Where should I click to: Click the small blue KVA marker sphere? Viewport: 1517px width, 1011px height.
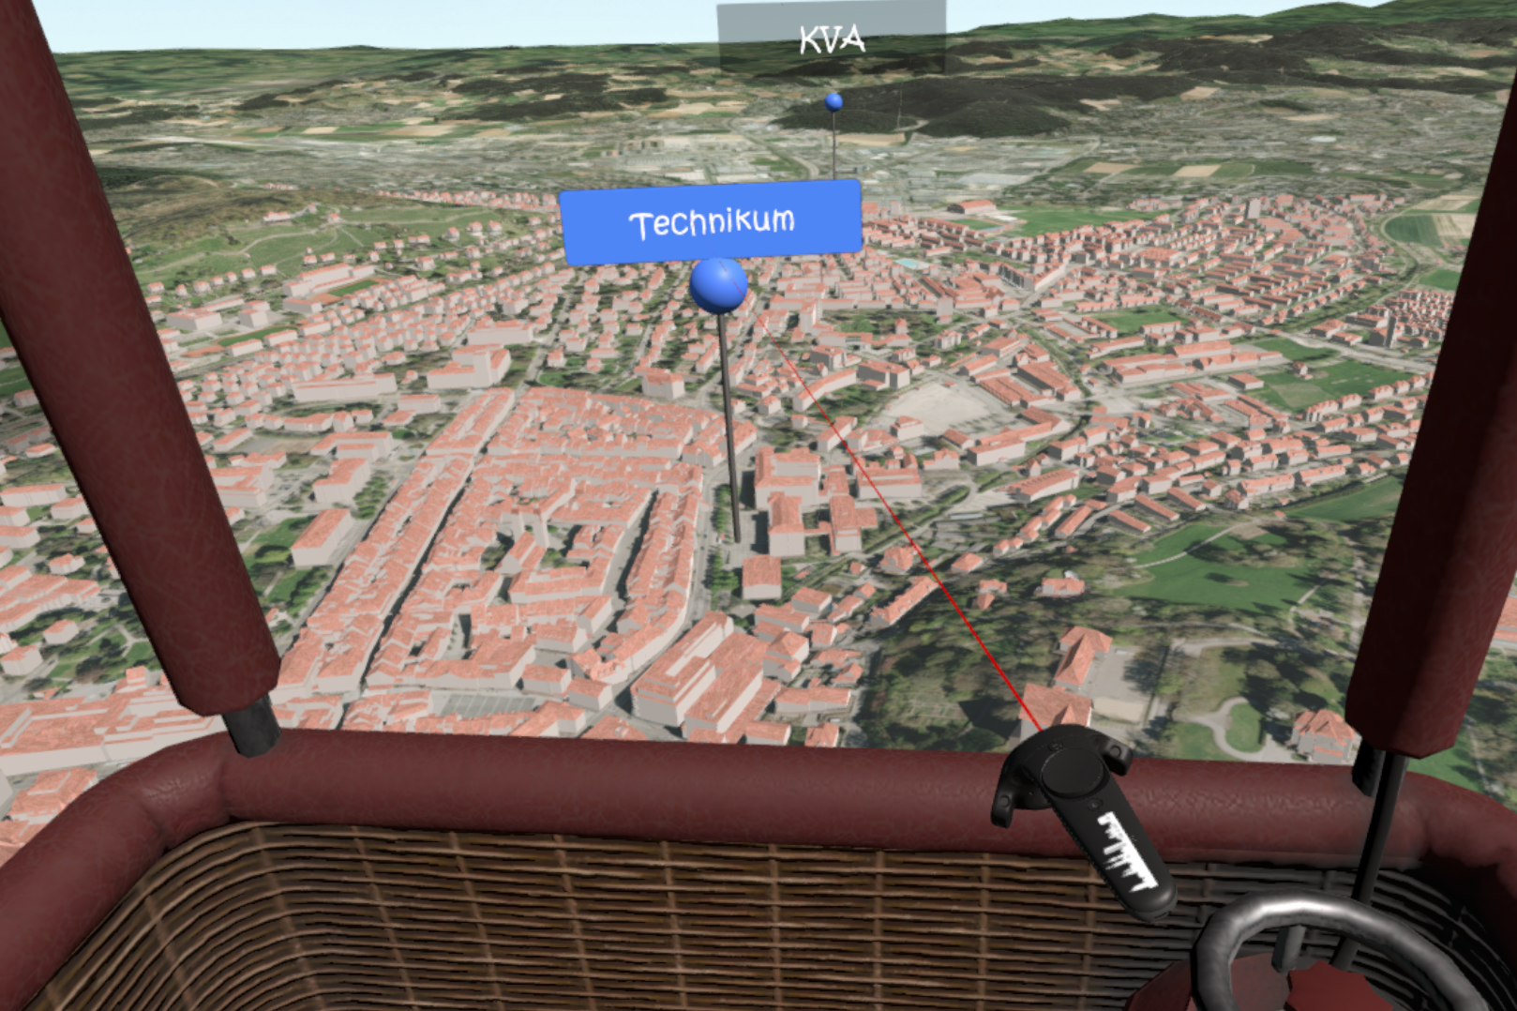pyautogui.click(x=834, y=101)
